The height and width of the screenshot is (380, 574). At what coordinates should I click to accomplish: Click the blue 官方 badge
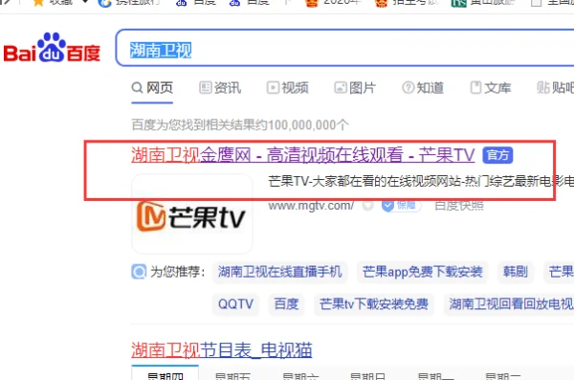(497, 155)
